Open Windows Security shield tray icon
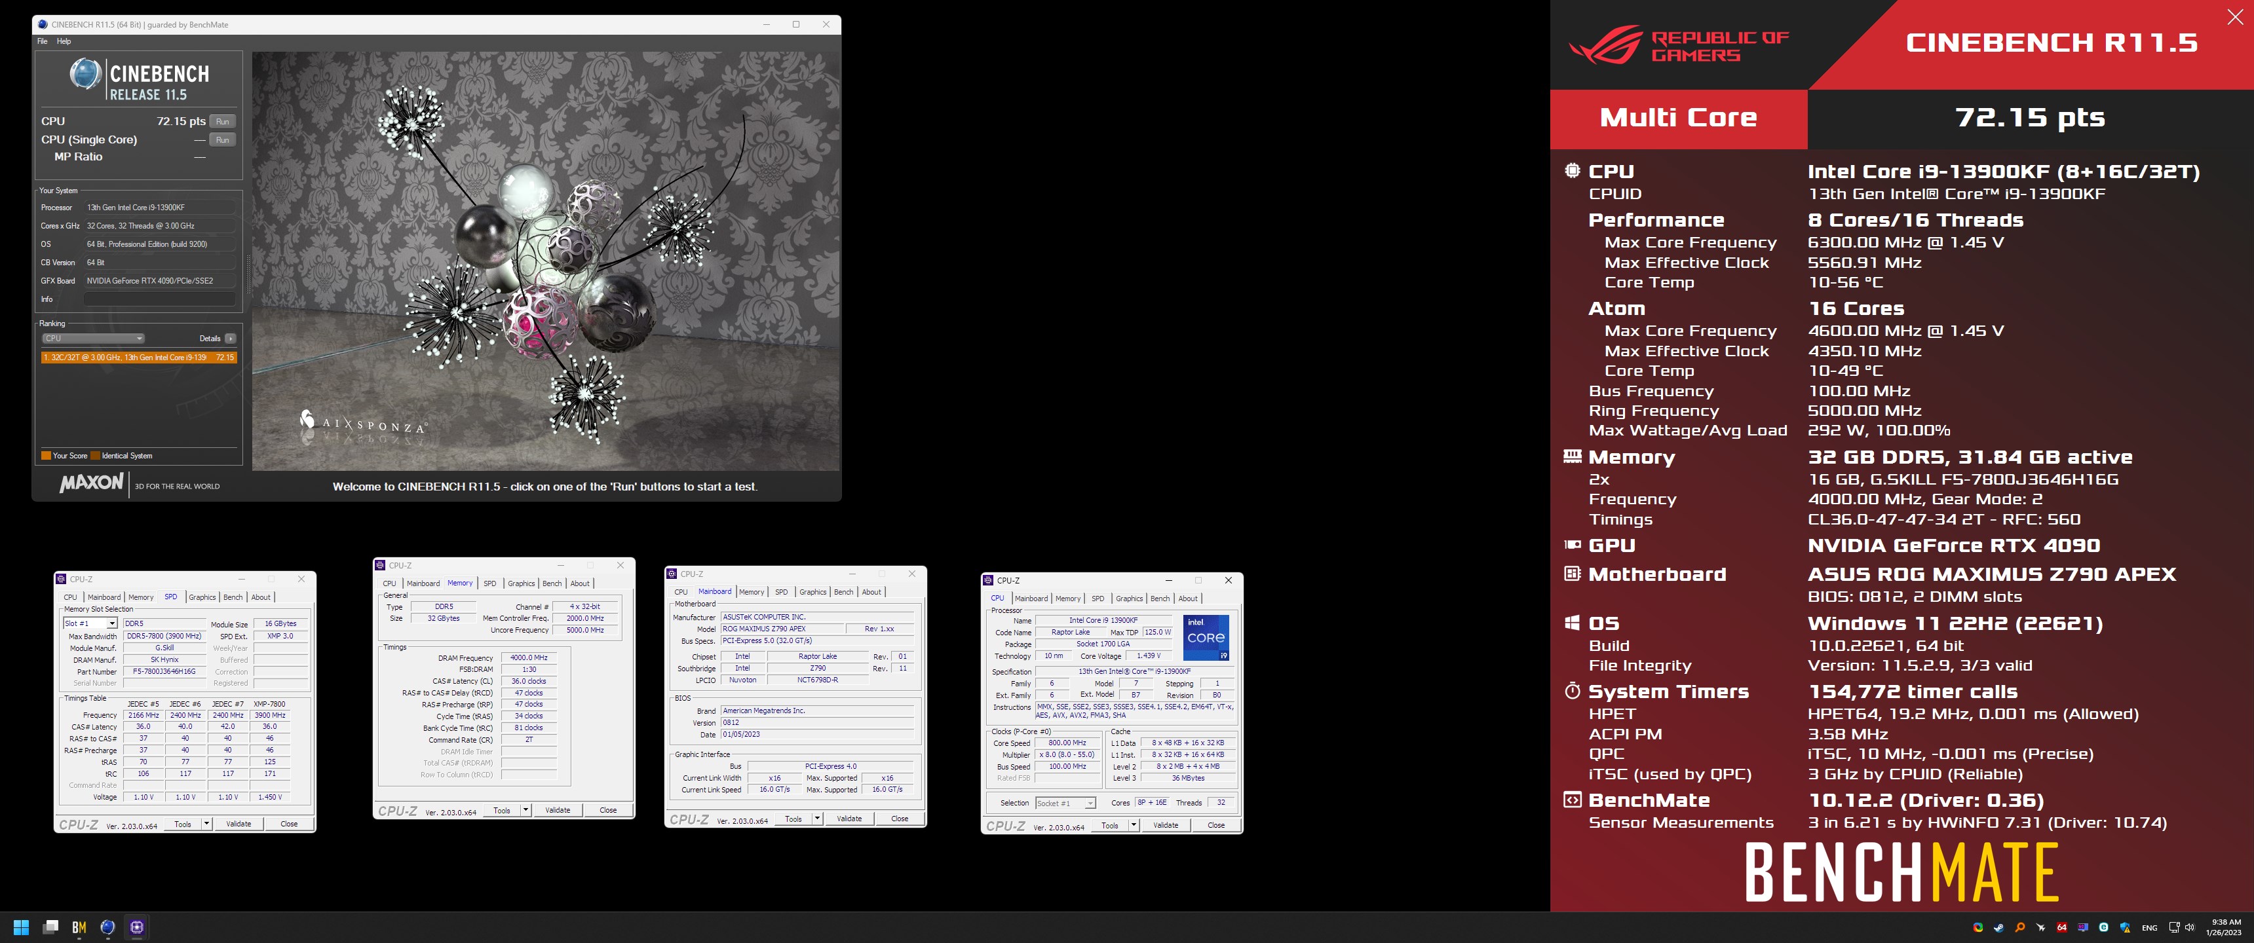 click(2124, 927)
